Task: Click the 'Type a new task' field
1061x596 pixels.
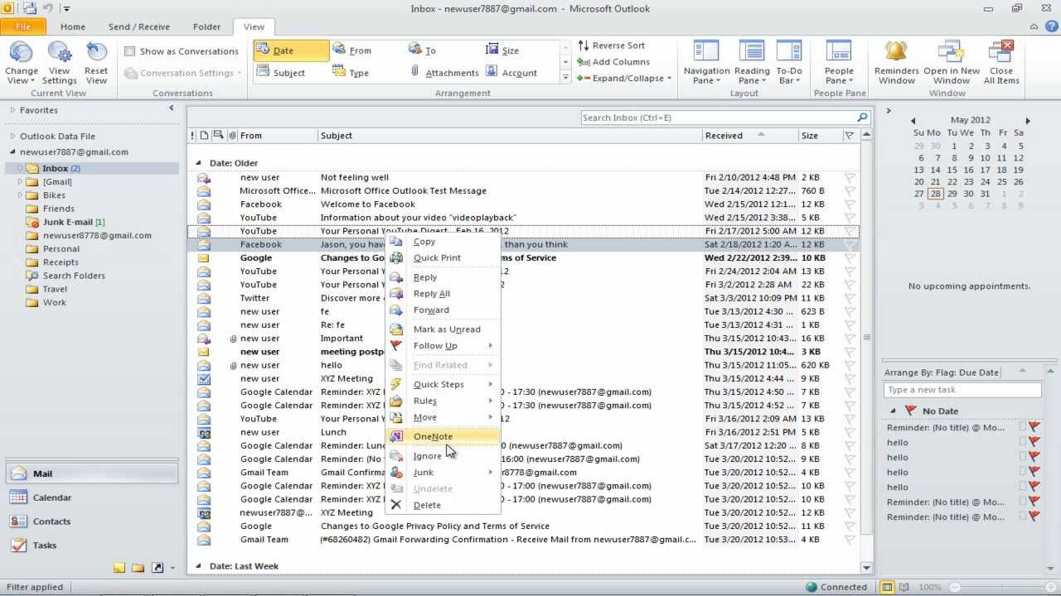Action: (x=962, y=390)
